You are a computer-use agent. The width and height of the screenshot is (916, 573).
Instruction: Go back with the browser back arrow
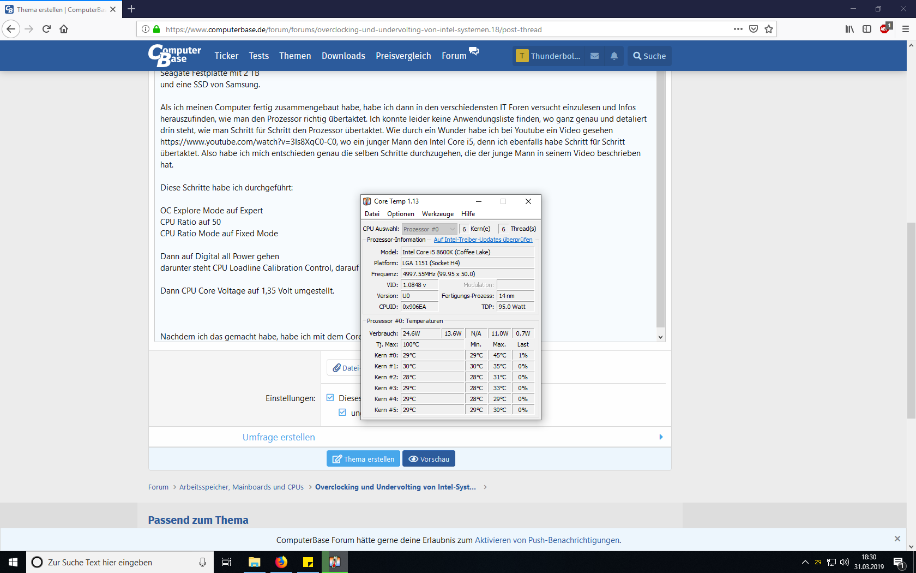(x=11, y=29)
